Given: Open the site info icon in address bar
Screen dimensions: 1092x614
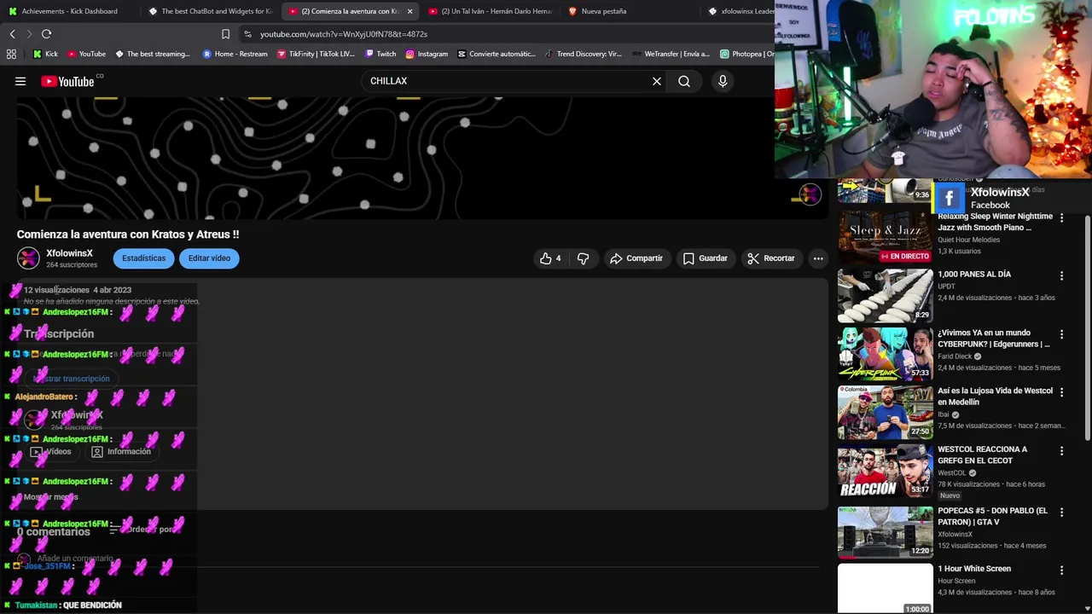Looking at the screenshot, I should 247,34.
